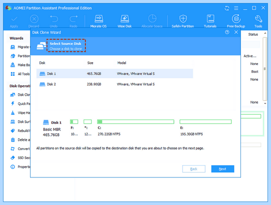271x205 pixels.
Task: Click the main window vertical scrollbar
Action: 265,69
